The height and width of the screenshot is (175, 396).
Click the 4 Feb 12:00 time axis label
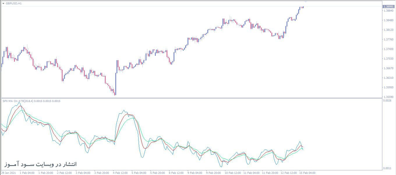click(x=120, y=173)
